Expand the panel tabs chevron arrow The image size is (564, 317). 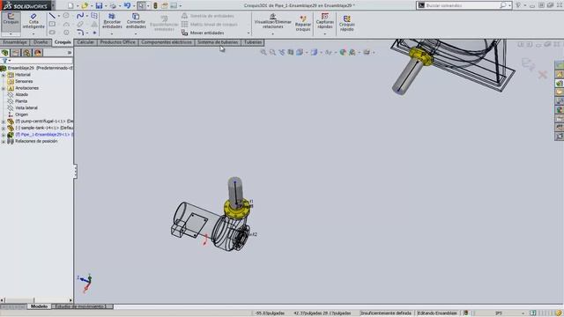point(70,53)
